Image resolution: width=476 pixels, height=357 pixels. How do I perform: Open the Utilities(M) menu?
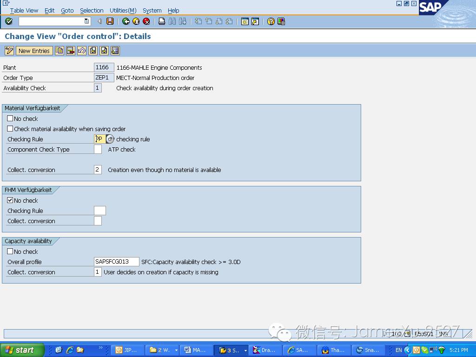123,11
